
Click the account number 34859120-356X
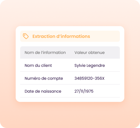click(89, 78)
